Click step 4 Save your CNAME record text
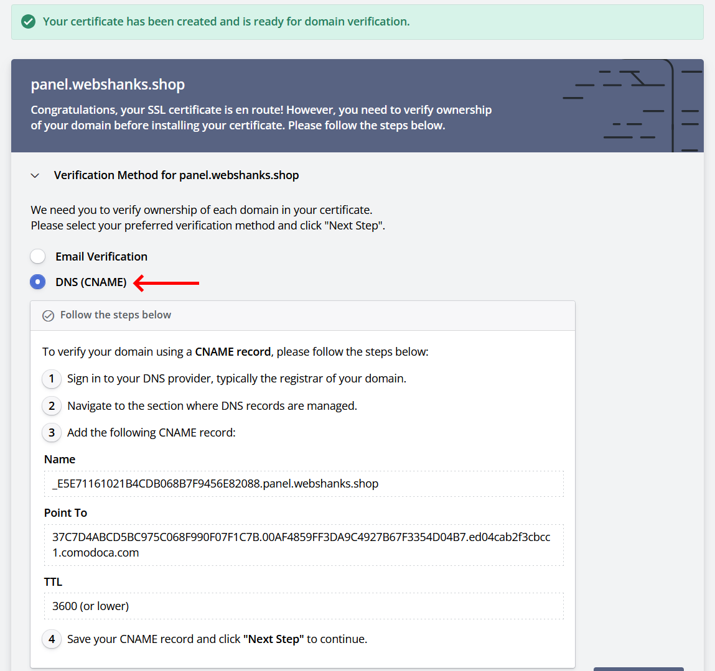 [217, 639]
